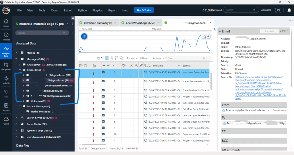Expand the Memos (48) tree node
294x155 pixels.
coord(16,53)
